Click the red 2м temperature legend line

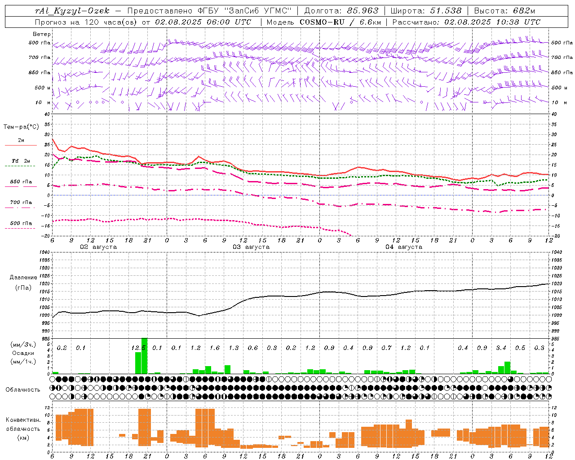tap(21, 146)
